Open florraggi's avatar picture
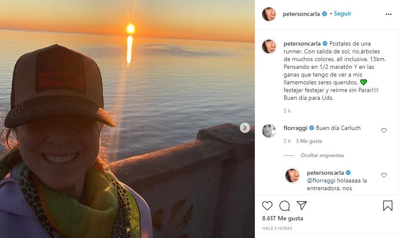 coord(269,130)
